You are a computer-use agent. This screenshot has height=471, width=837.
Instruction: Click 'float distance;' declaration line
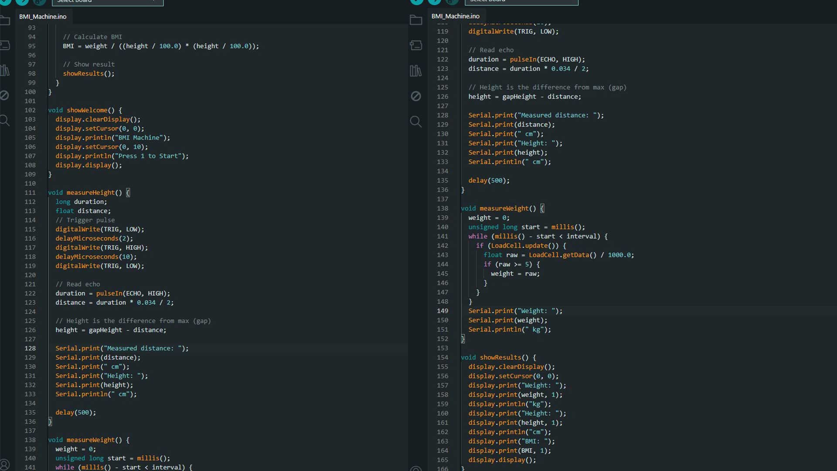(x=83, y=211)
